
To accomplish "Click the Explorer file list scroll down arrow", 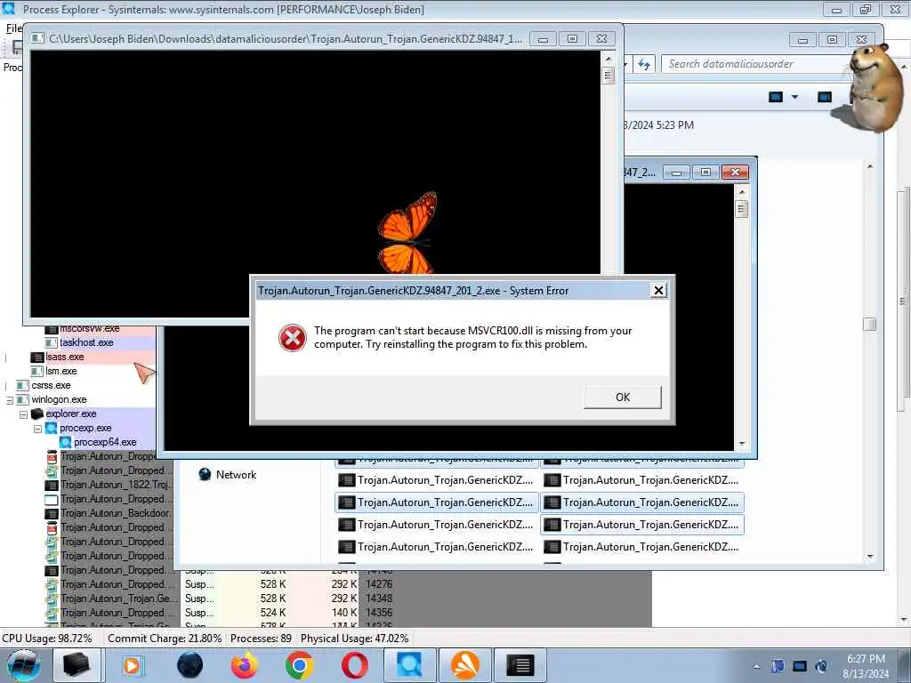I will coord(870,557).
